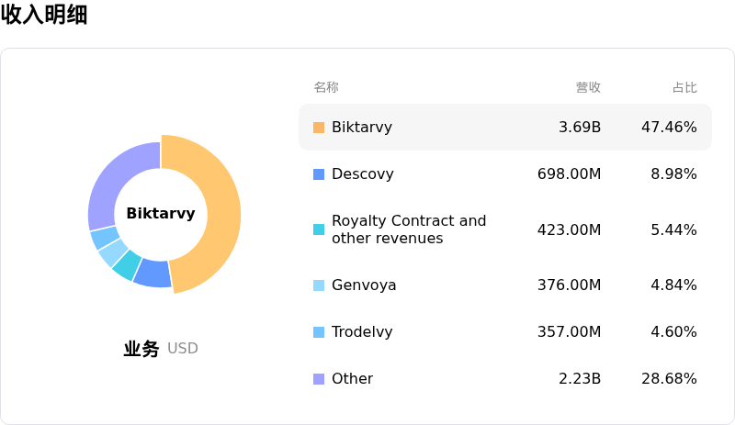Click the sky blue Trodelvy legend swatch
The height and width of the screenshot is (425, 735).
tap(319, 332)
